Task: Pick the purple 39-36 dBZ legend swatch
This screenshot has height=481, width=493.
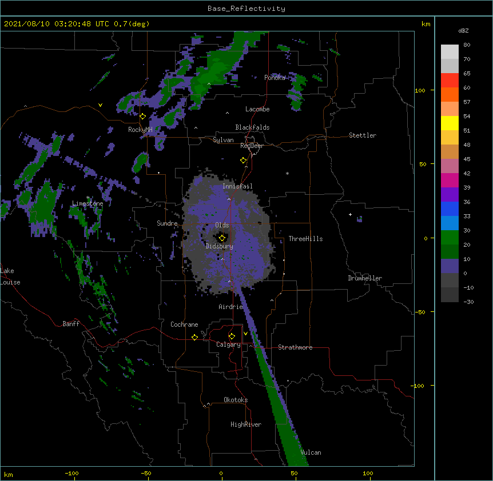Action: point(450,195)
